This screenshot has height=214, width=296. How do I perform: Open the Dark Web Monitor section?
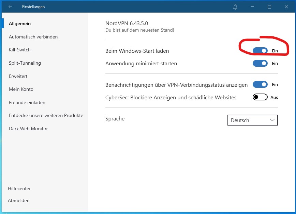click(x=28, y=129)
